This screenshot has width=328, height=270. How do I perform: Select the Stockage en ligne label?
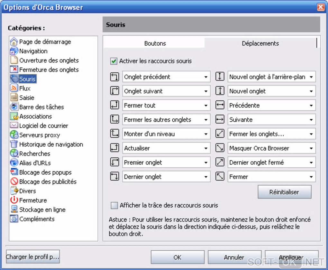[x=42, y=209]
